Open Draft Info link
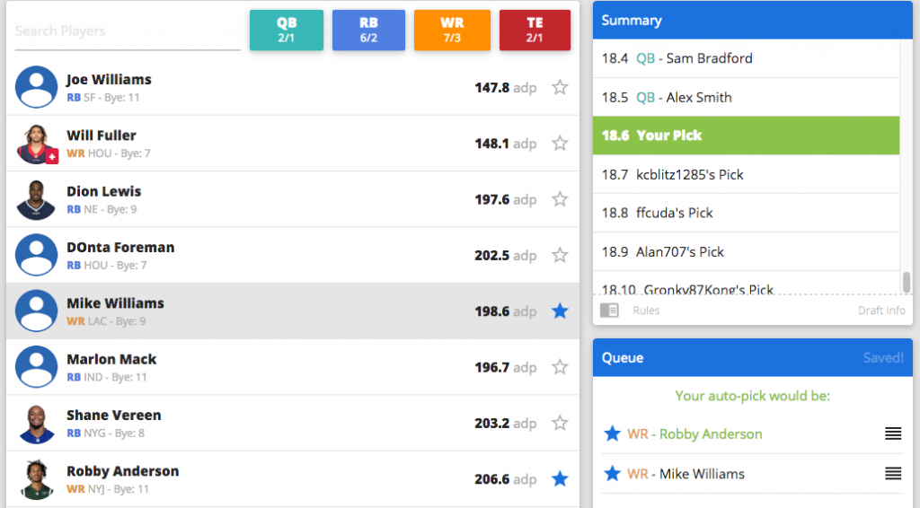The height and width of the screenshot is (508, 920). tap(880, 311)
